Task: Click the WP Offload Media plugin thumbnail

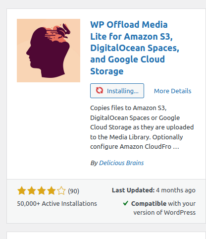Action: click(x=49, y=51)
